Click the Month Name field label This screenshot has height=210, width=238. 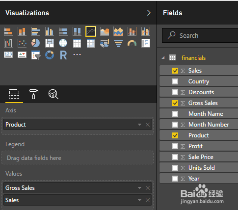point(206,114)
